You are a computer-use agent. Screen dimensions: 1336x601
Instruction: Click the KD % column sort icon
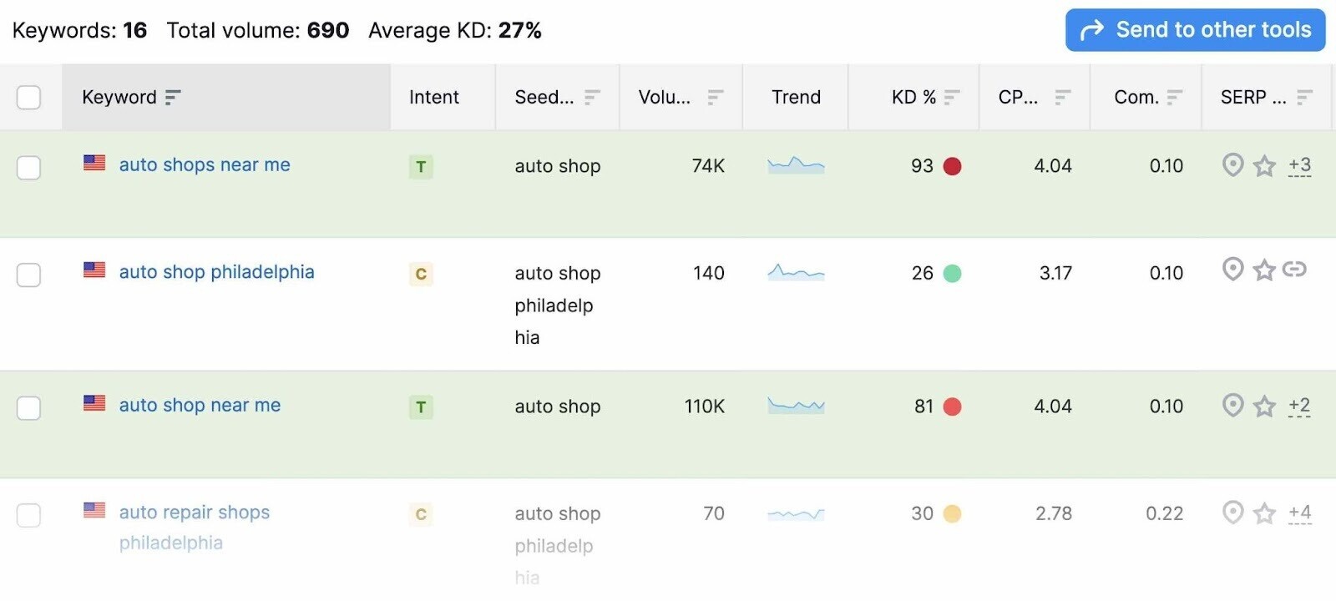pyautogui.click(x=952, y=98)
